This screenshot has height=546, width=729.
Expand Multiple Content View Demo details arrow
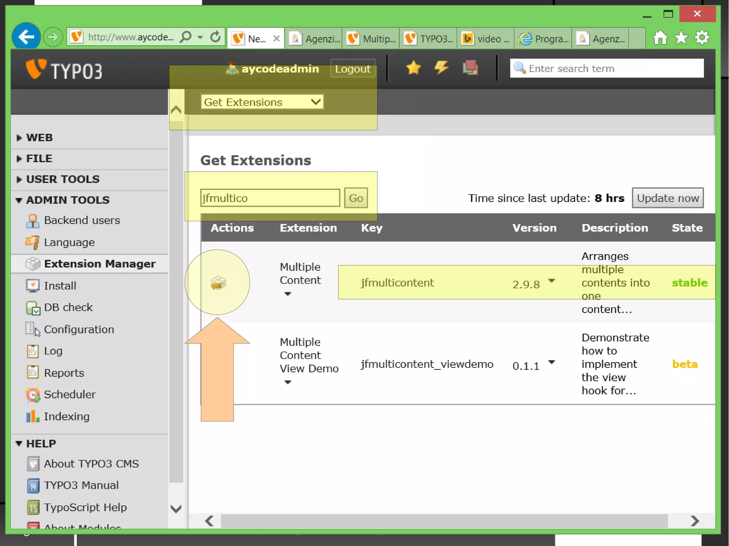pyautogui.click(x=288, y=382)
